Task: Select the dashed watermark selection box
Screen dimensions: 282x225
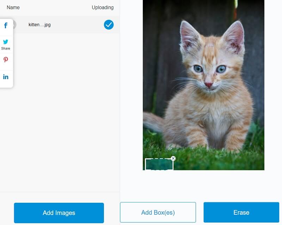Action: (159, 164)
